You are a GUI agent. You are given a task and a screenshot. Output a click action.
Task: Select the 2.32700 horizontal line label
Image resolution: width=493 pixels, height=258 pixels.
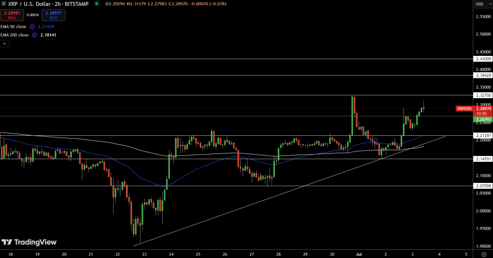(483, 95)
